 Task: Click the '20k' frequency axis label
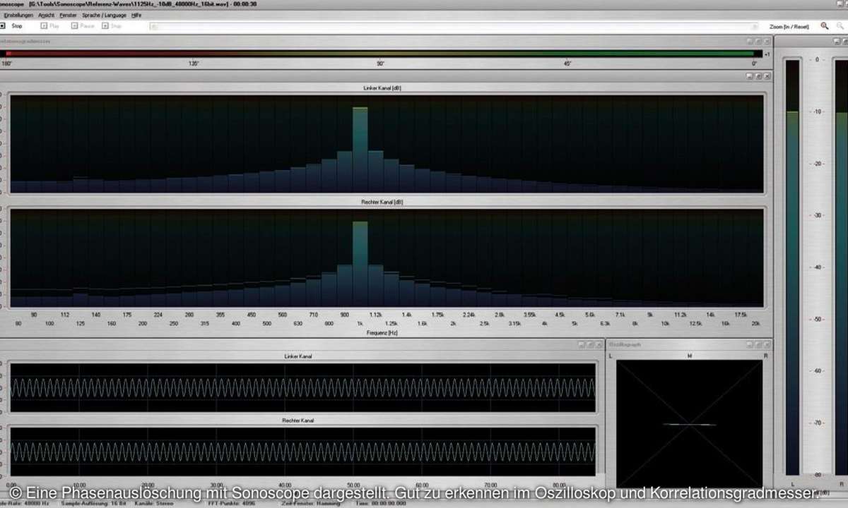coord(755,324)
